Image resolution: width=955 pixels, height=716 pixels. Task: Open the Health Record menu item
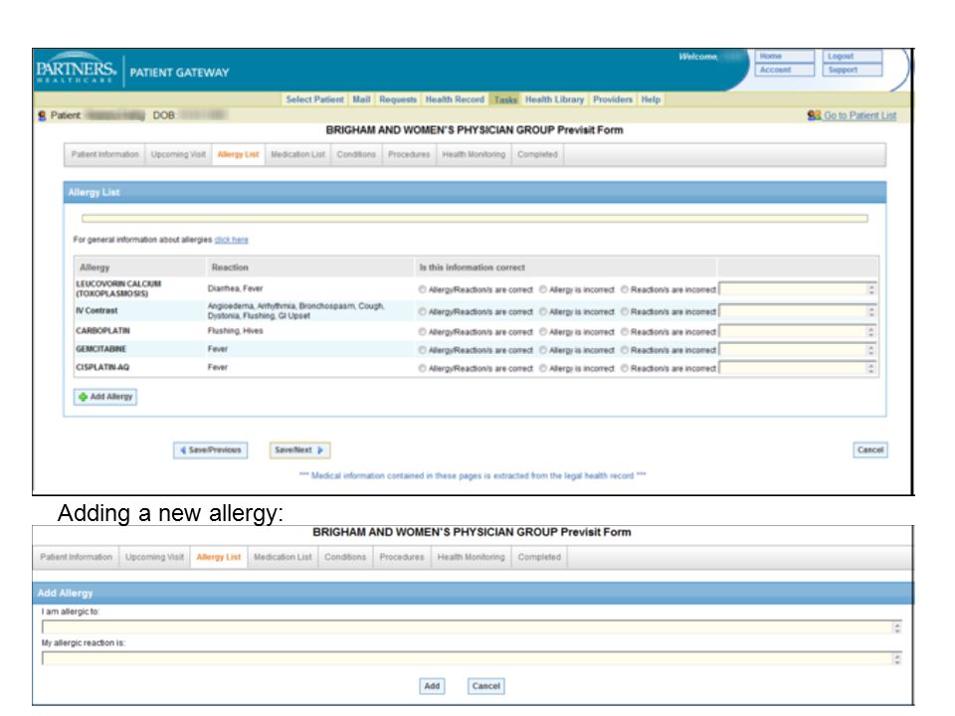click(x=455, y=99)
